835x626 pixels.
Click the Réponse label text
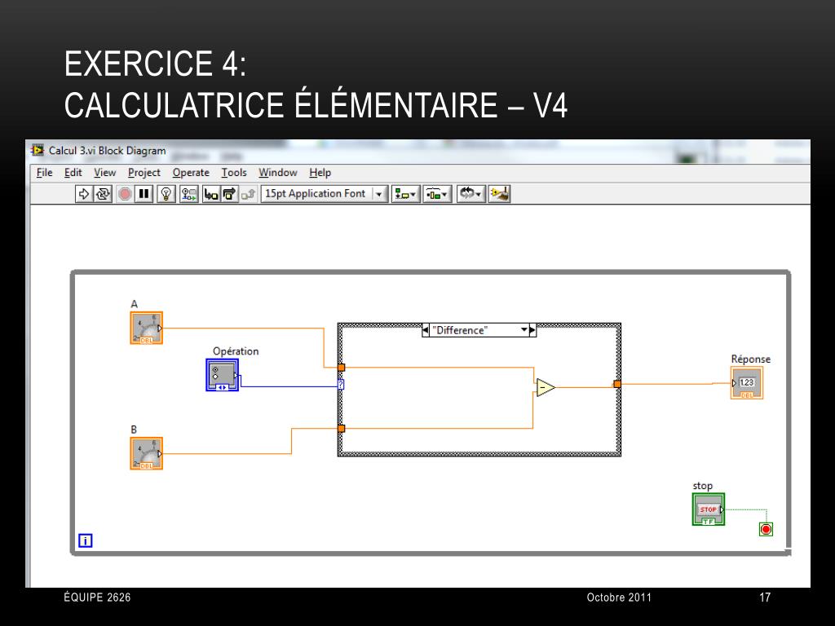pyautogui.click(x=751, y=359)
